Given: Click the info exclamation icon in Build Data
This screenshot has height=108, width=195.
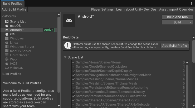Looking at the screenshot, I should coord(68,46).
